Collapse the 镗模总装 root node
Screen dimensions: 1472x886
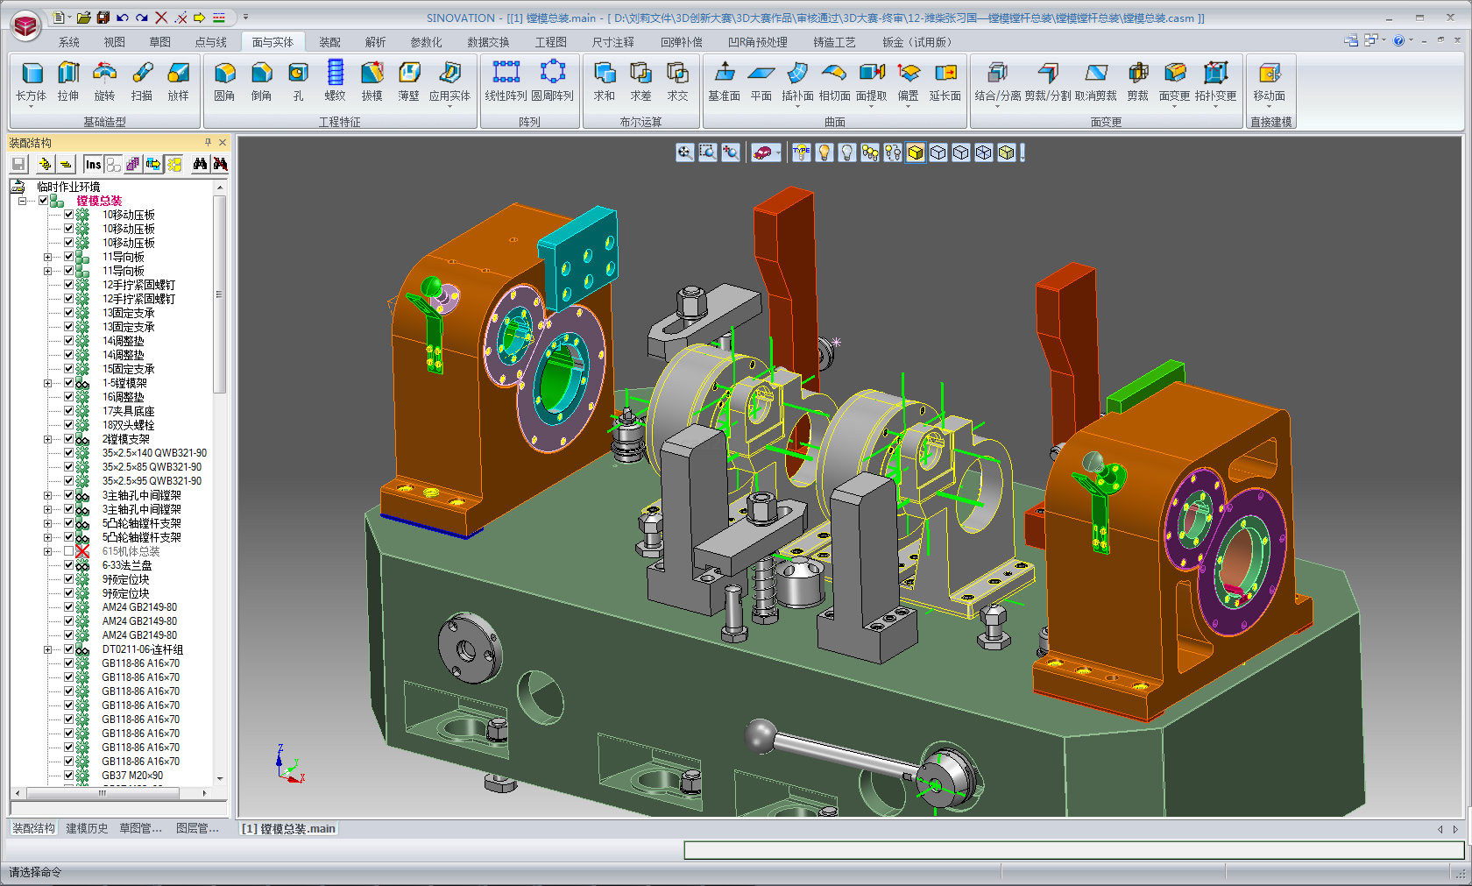pos(22,201)
